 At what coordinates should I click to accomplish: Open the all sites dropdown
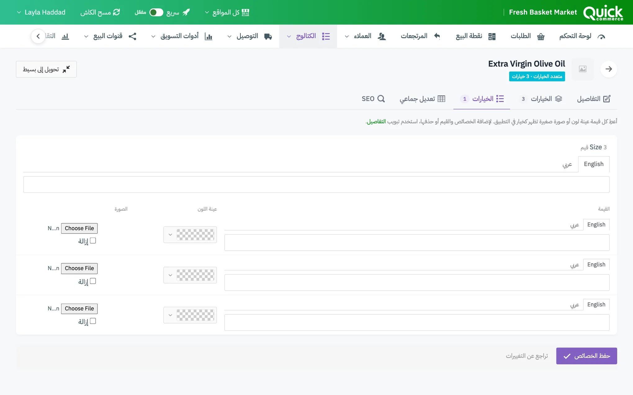click(227, 12)
